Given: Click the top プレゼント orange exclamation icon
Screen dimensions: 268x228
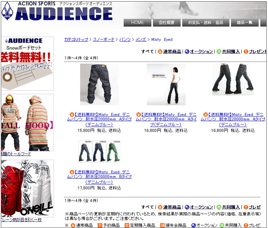Looking at the screenshot, I should [246, 51].
